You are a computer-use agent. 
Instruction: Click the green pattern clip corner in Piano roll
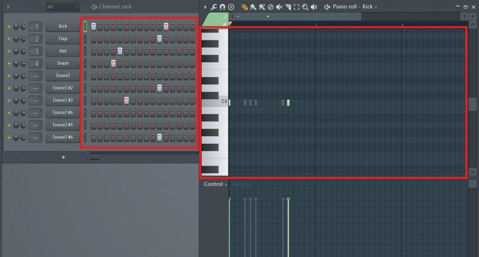coord(216,19)
